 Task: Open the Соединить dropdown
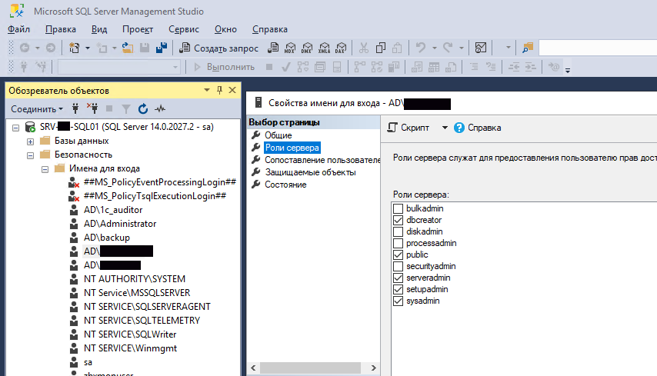point(37,109)
